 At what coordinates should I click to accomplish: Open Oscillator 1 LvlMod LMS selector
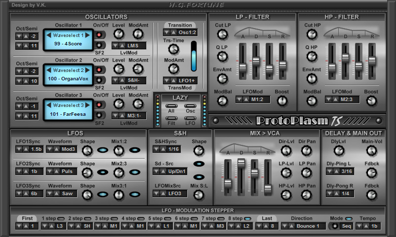tap(129, 46)
